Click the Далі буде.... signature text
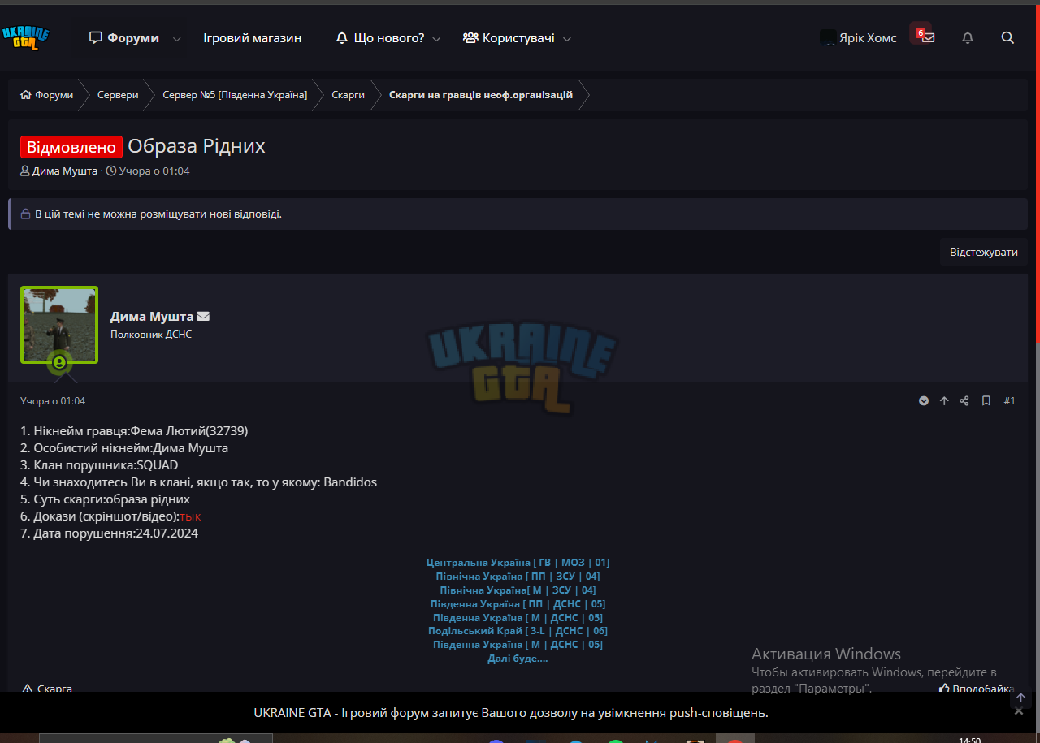Viewport: 1040px width, 743px height. [518, 659]
